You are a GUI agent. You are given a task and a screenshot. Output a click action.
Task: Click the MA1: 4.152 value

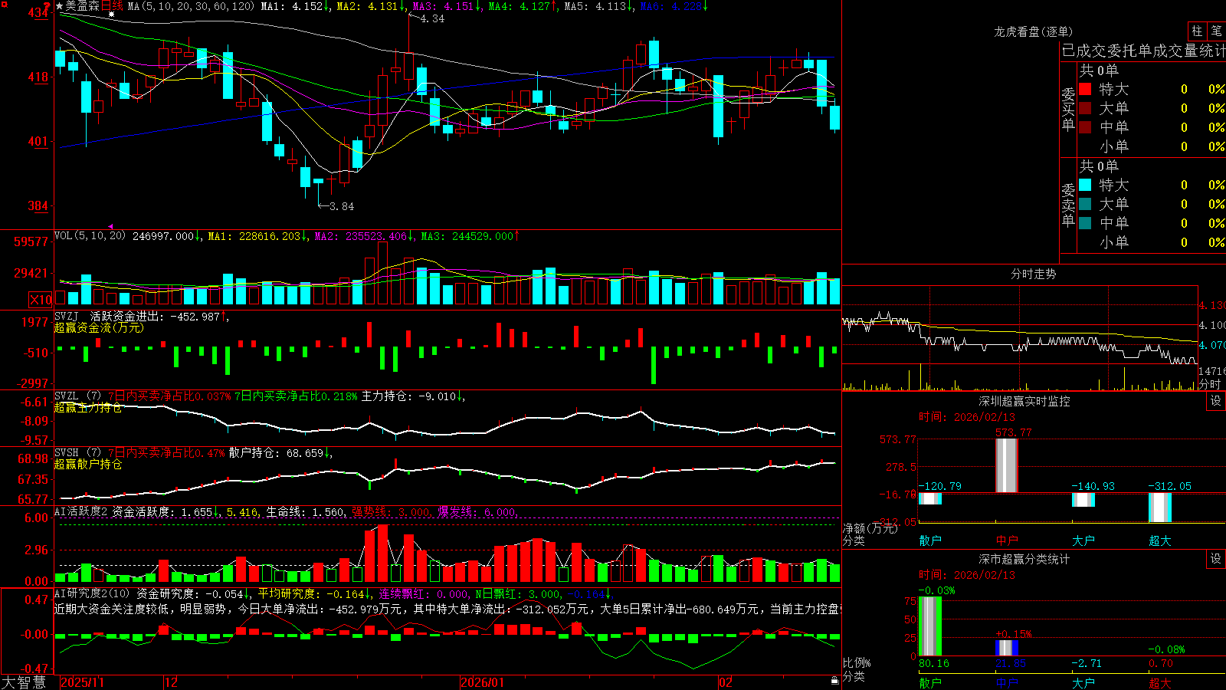tap(295, 6)
